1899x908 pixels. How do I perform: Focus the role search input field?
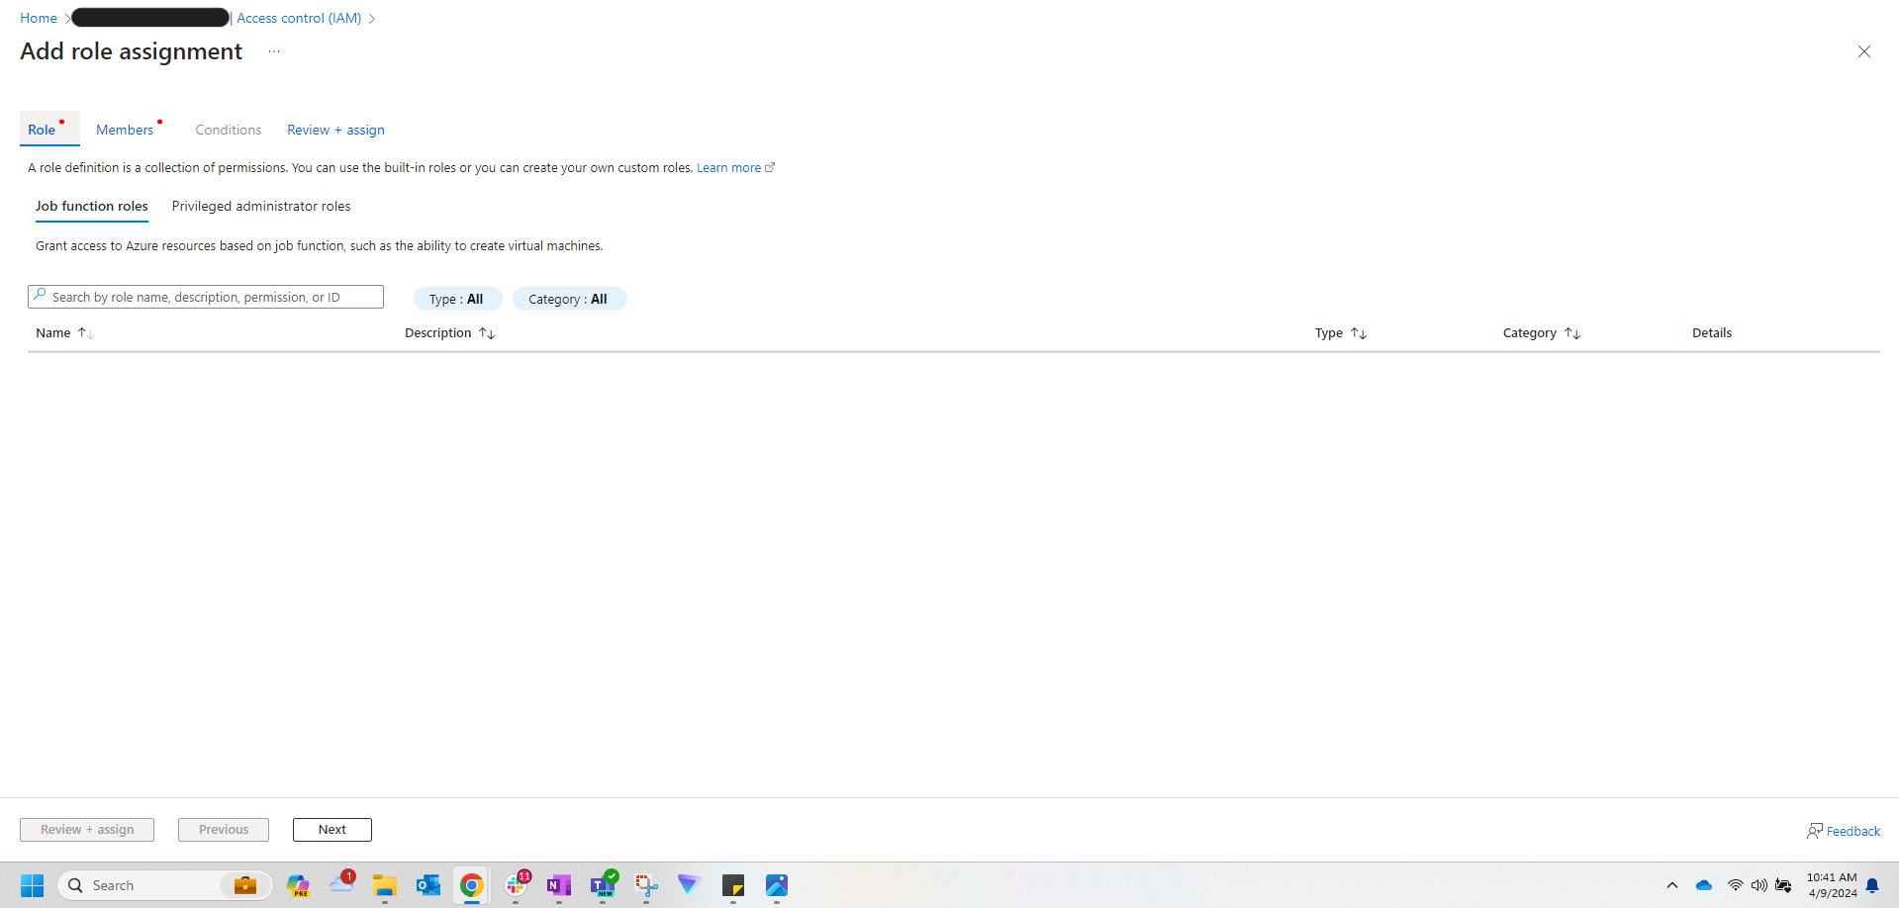[x=206, y=297]
